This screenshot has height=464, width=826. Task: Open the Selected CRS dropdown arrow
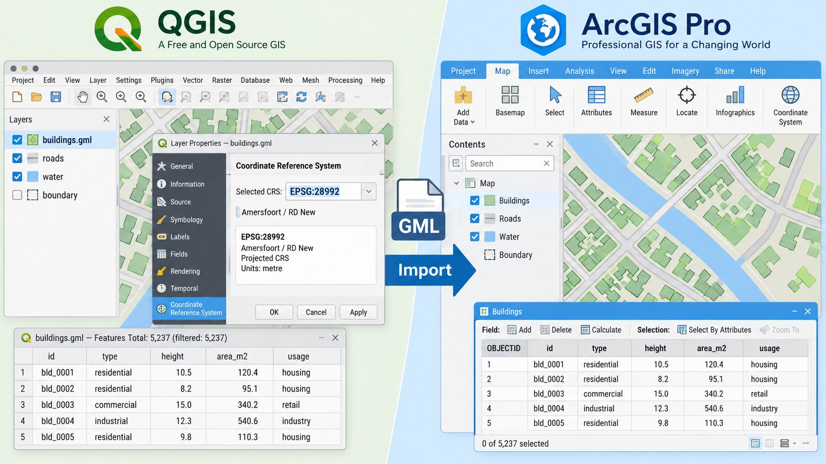click(369, 192)
